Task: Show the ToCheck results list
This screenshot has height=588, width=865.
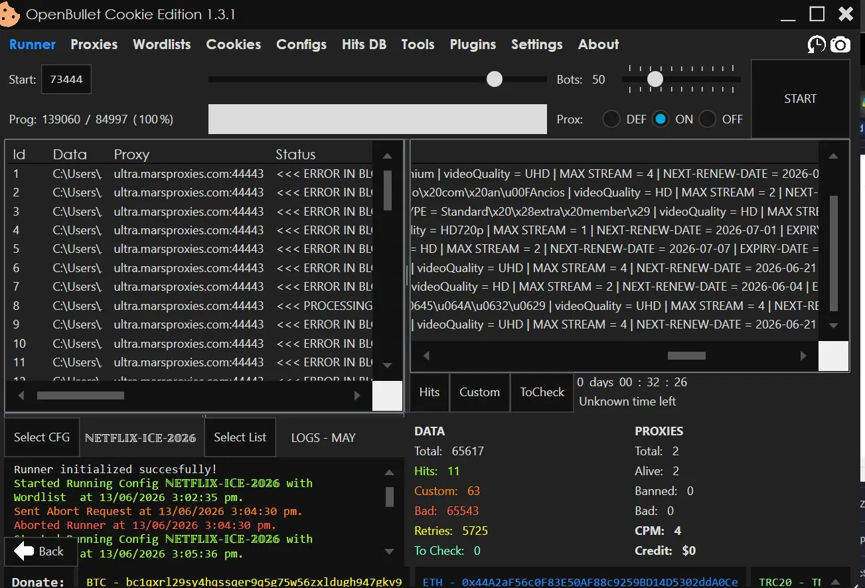Action: click(542, 392)
